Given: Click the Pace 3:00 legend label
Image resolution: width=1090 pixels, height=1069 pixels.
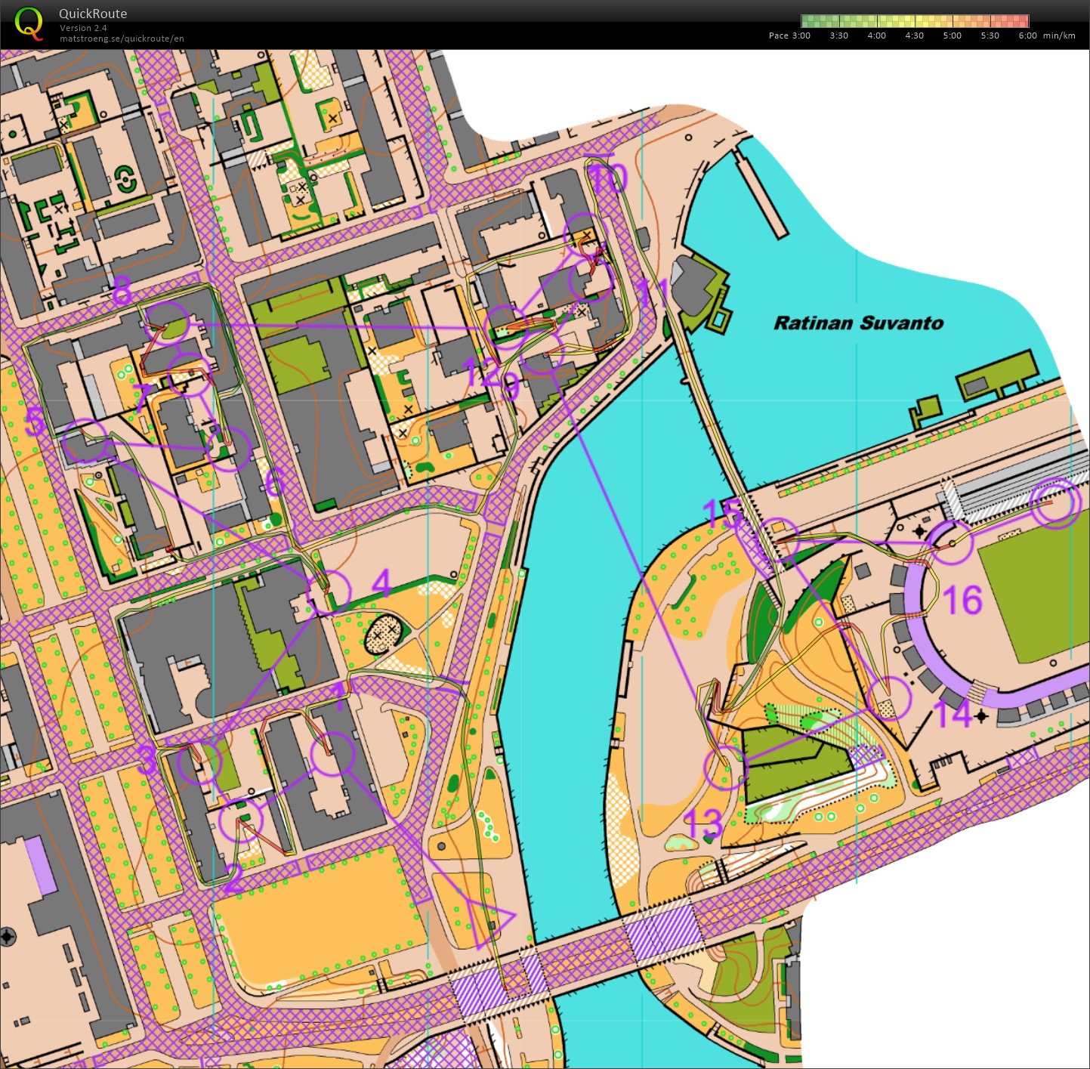Looking at the screenshot, I should [x=789, y=36].
